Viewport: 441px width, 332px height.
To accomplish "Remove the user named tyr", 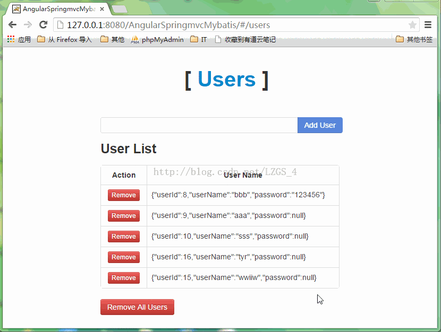I will [124, 257].
